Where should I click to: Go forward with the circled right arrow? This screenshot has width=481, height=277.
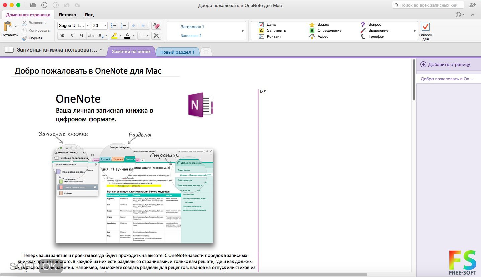pyautogui.click(x=56, y=5)
